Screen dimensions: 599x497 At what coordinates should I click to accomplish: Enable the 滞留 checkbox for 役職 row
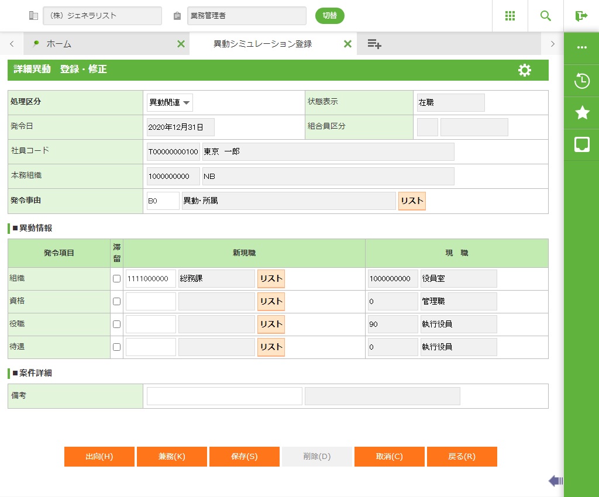coord(116,325)
